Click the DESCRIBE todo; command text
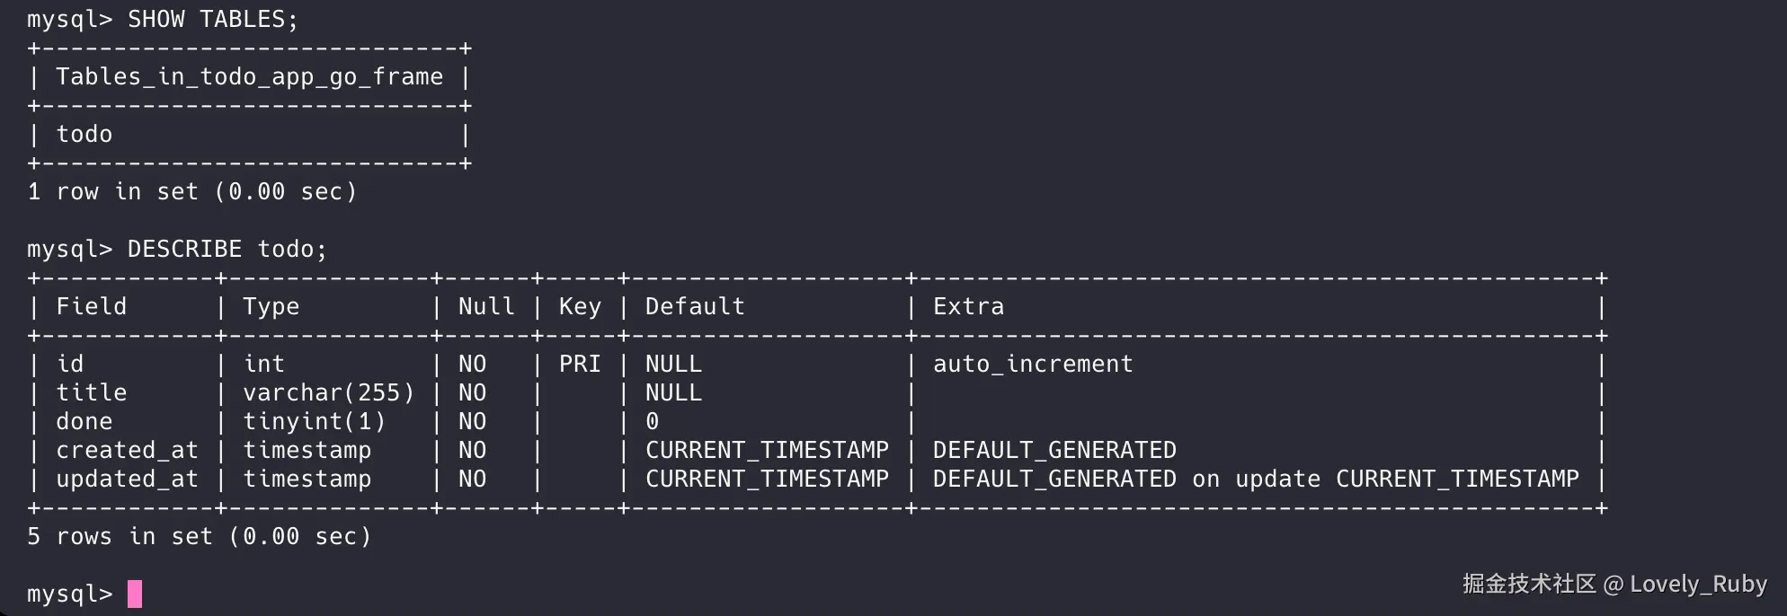Screen dimensions: 1787x616 click(227, 250)
